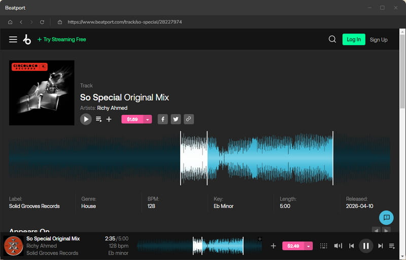Go to browser home page icon

click(10, 22)
